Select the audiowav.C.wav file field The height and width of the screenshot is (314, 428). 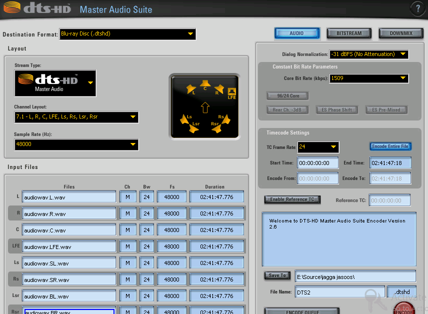tap(69, 230)
